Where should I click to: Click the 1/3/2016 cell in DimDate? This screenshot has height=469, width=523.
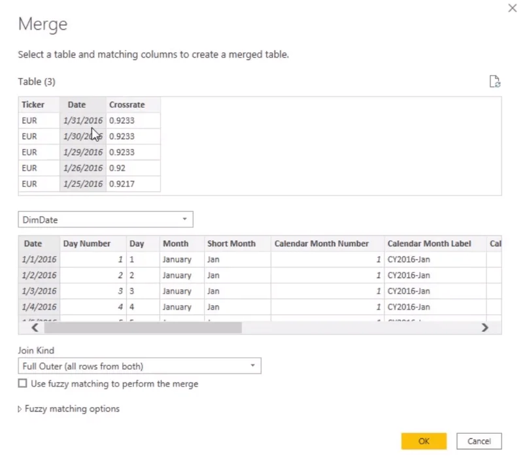tap(39, 291)
